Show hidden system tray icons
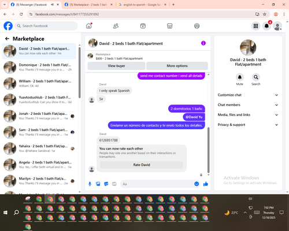This screenshot has height=231, width=289. 245,213
